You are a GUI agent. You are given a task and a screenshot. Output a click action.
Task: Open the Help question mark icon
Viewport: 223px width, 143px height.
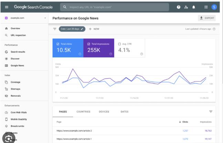(x=179, y=7)
